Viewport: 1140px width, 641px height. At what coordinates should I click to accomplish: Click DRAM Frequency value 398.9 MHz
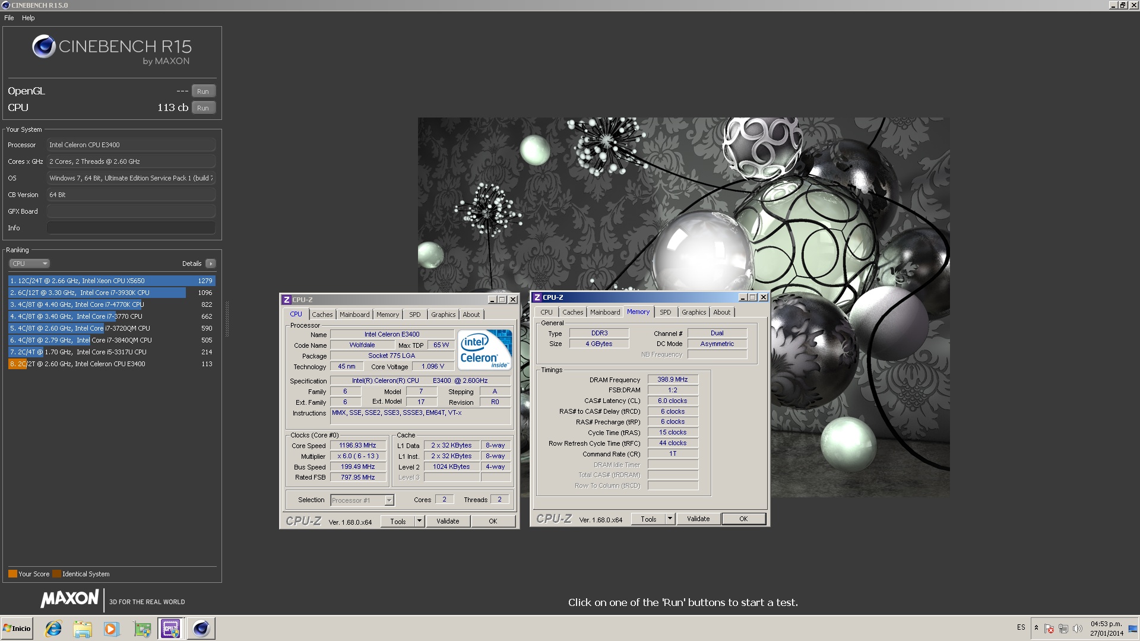(673, 379)
